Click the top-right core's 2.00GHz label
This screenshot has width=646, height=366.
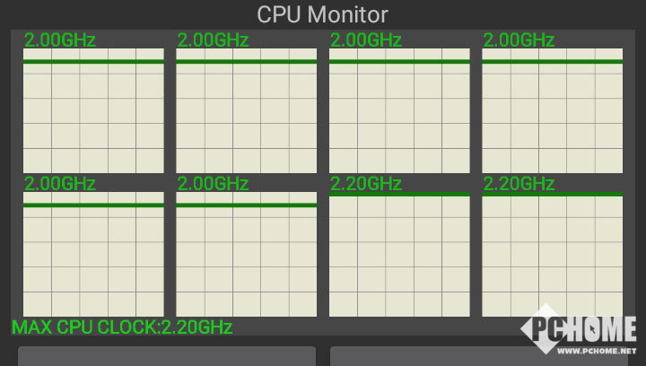(x=519, y=40)
